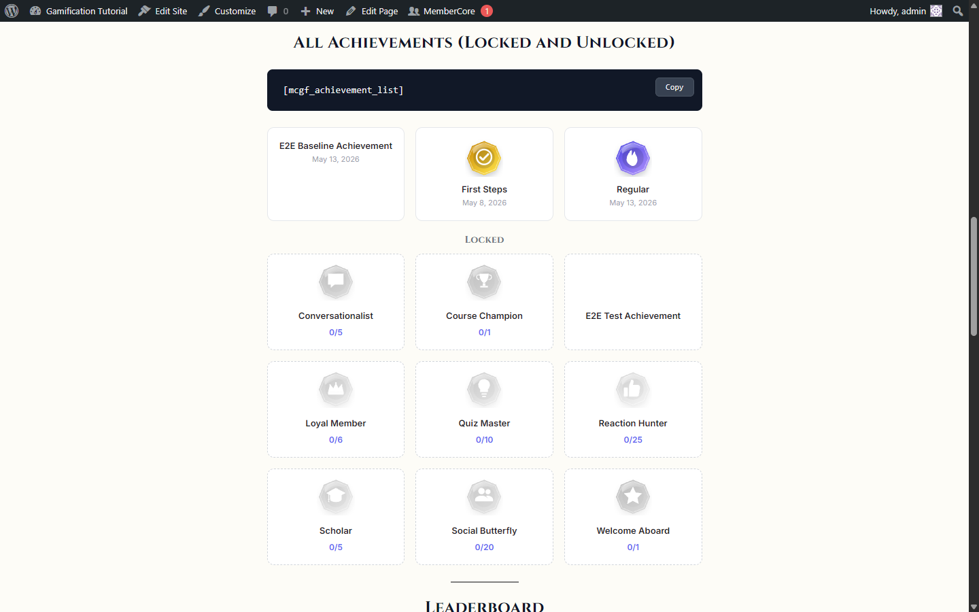Click the Regular purple flame badge

[633, 158]
